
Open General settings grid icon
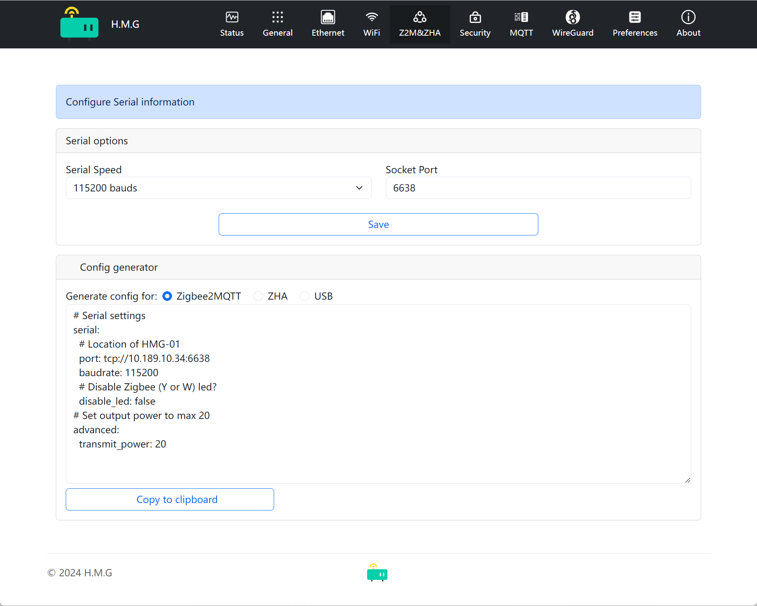coord(277,17)
